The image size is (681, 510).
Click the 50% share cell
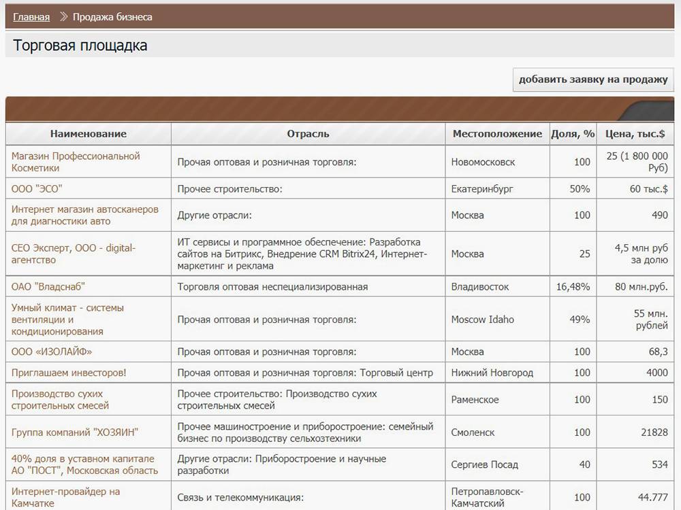(573, 188)
